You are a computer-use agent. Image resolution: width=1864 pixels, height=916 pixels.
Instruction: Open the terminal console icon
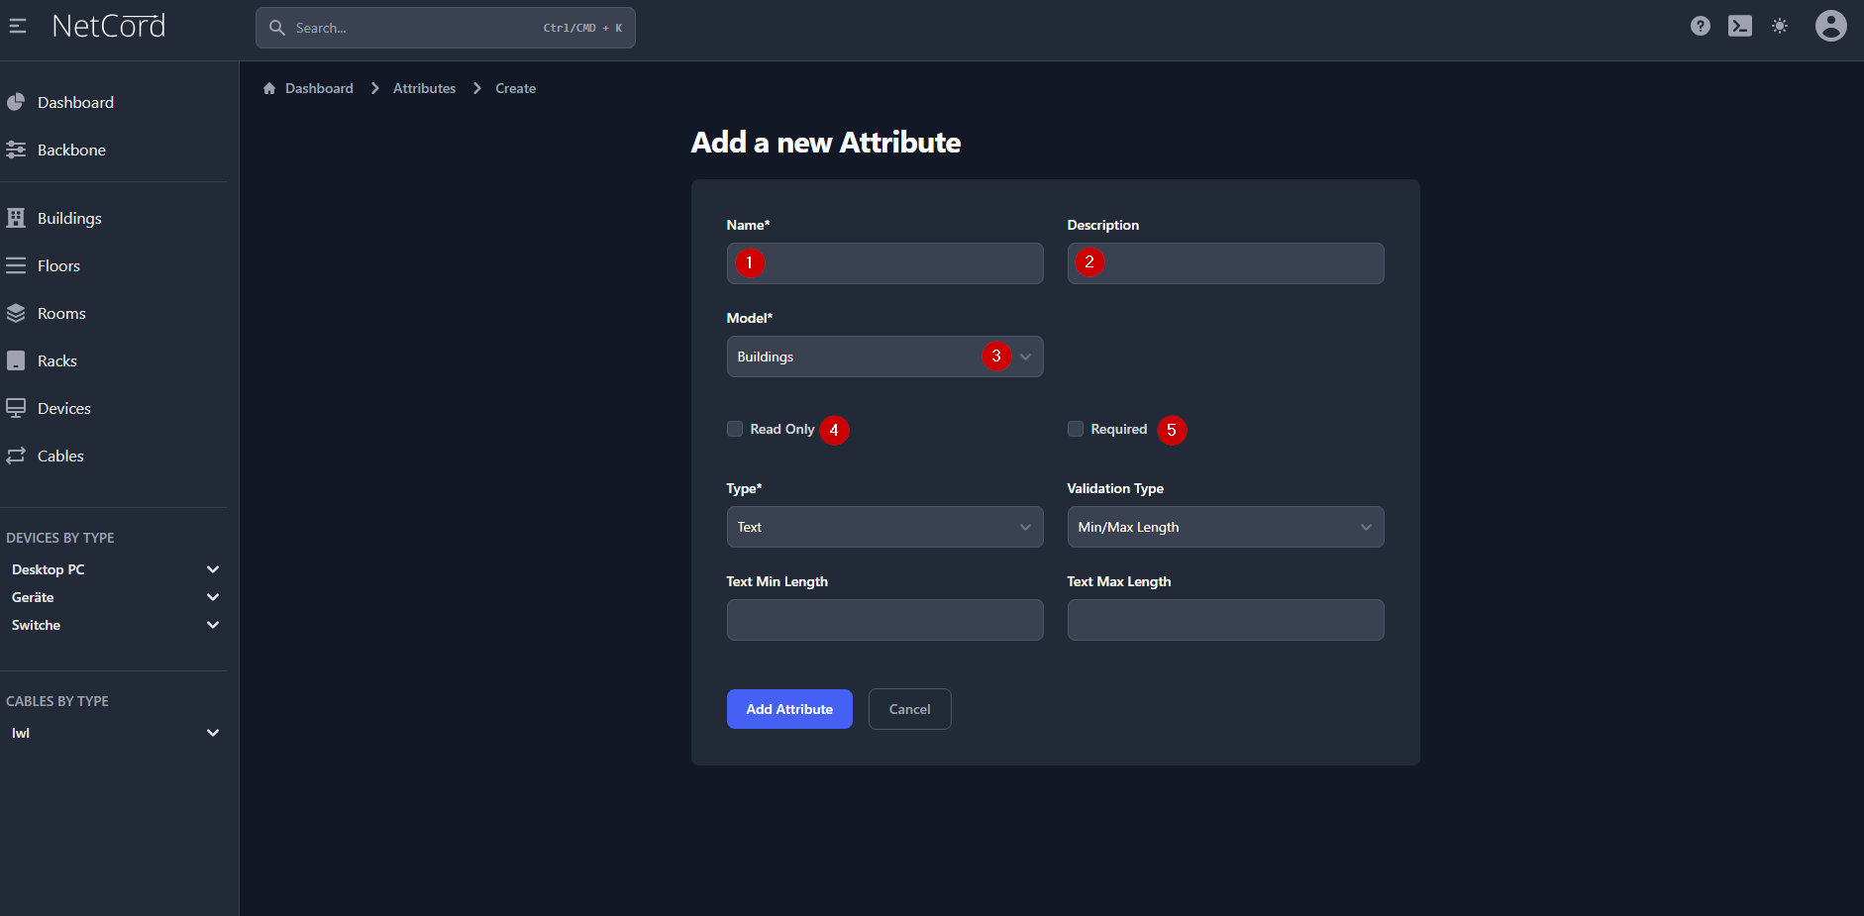1739,27
